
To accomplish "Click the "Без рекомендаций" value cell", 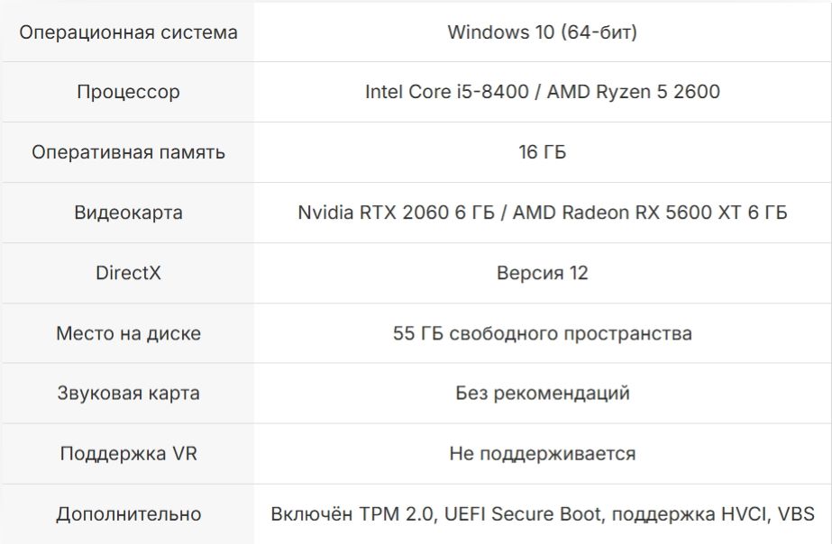I will tap(542, 394).
